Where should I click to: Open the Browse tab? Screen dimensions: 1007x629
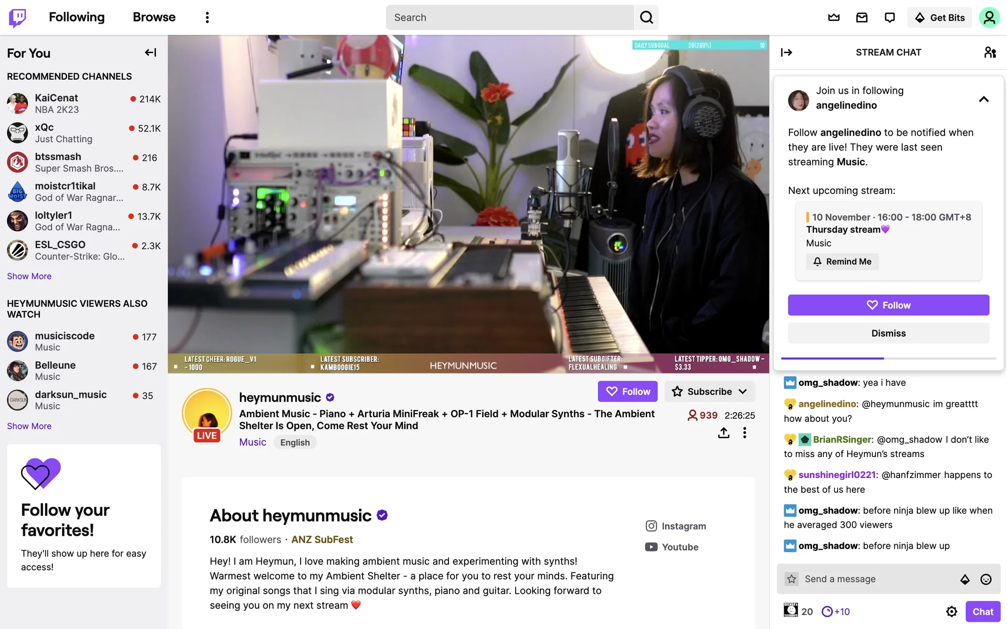[x=154, y=17]
